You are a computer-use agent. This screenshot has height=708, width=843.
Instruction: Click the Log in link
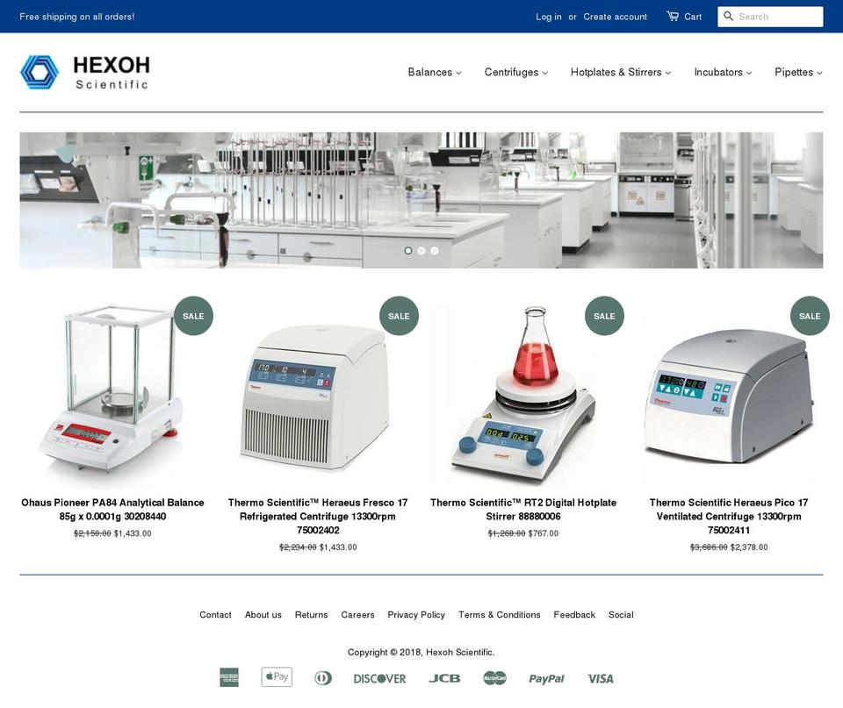coord(548,17)
